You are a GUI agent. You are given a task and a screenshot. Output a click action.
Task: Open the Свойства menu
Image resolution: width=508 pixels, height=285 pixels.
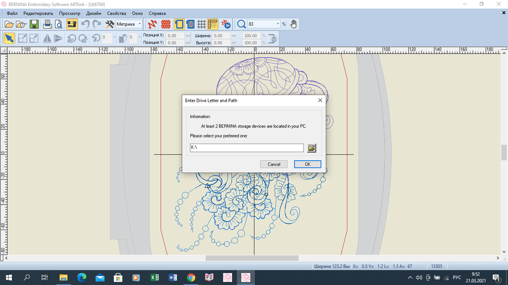(117, 13)
